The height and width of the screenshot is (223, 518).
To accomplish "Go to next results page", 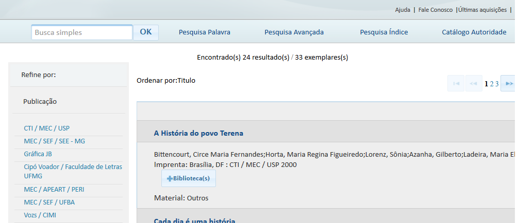I will click(508, 83).
